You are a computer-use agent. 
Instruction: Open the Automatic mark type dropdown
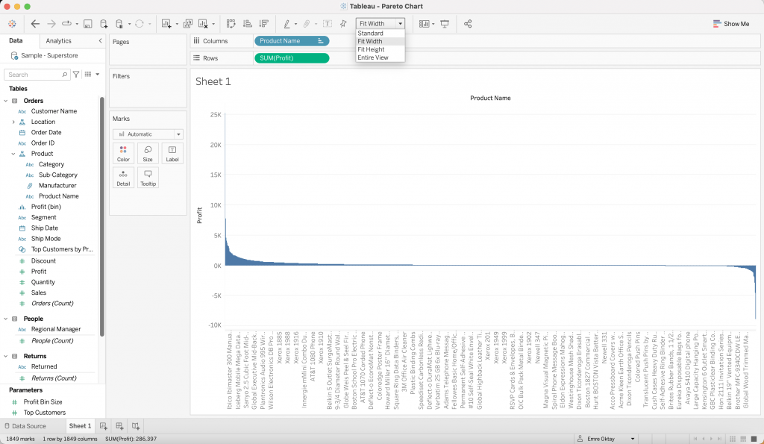coord(148,134)
